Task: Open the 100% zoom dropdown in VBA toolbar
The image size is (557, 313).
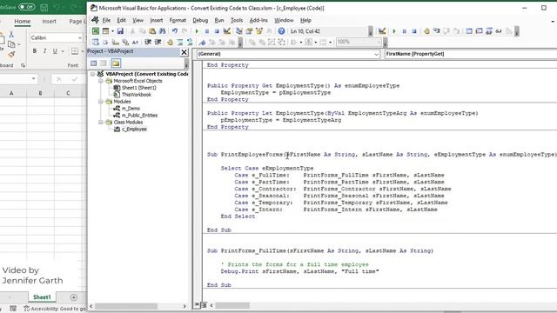Action: (379, 43)
